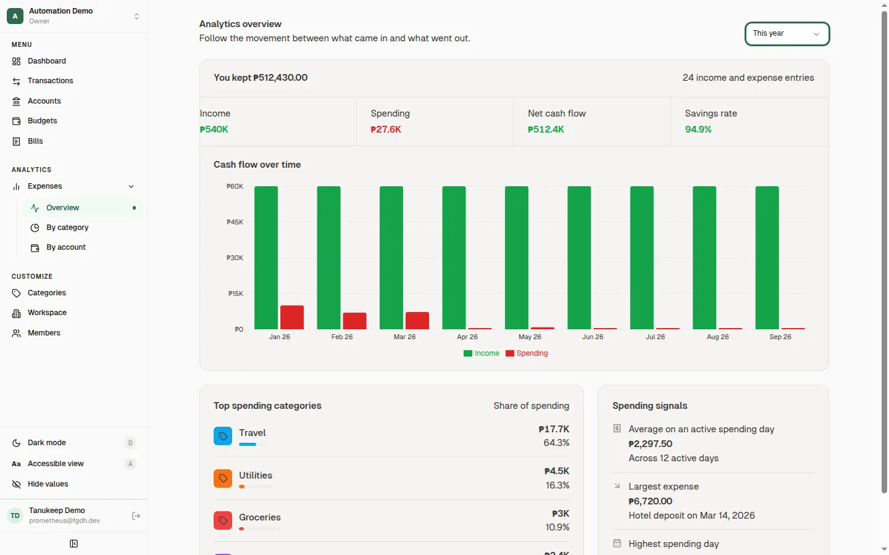The height and width of the screenshot is (555, 889).
Task: Click the Income ₱540K stat
Action: (278, 121)
